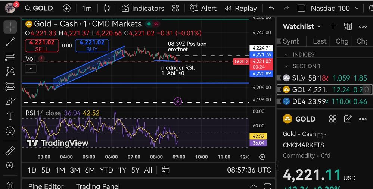Viewport: 373px width, 189px height.
Task: Set range to 5D
Action: tap(46, 170)
